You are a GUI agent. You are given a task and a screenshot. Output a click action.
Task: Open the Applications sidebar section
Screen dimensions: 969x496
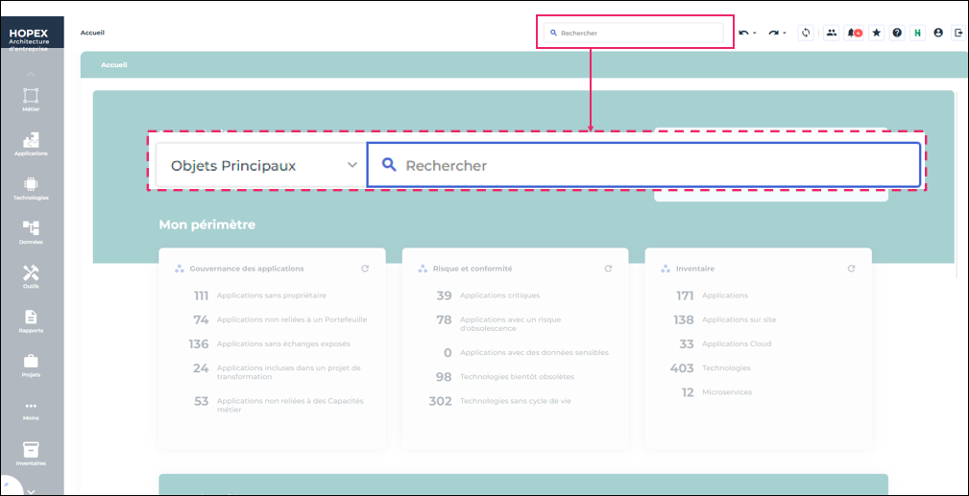pyautogui.click(x=31, y=143)
